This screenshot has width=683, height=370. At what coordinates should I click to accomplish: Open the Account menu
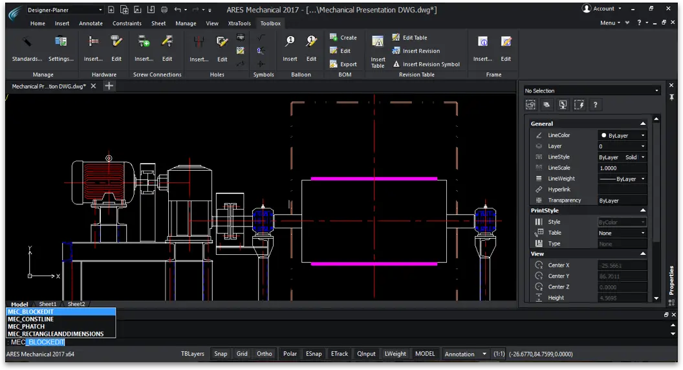tap(602, 8)
